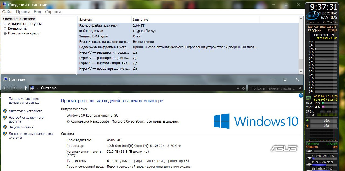345x171 pixels.
Task: Expand the Компоненты tree node
Action: [x=5, y=29]
